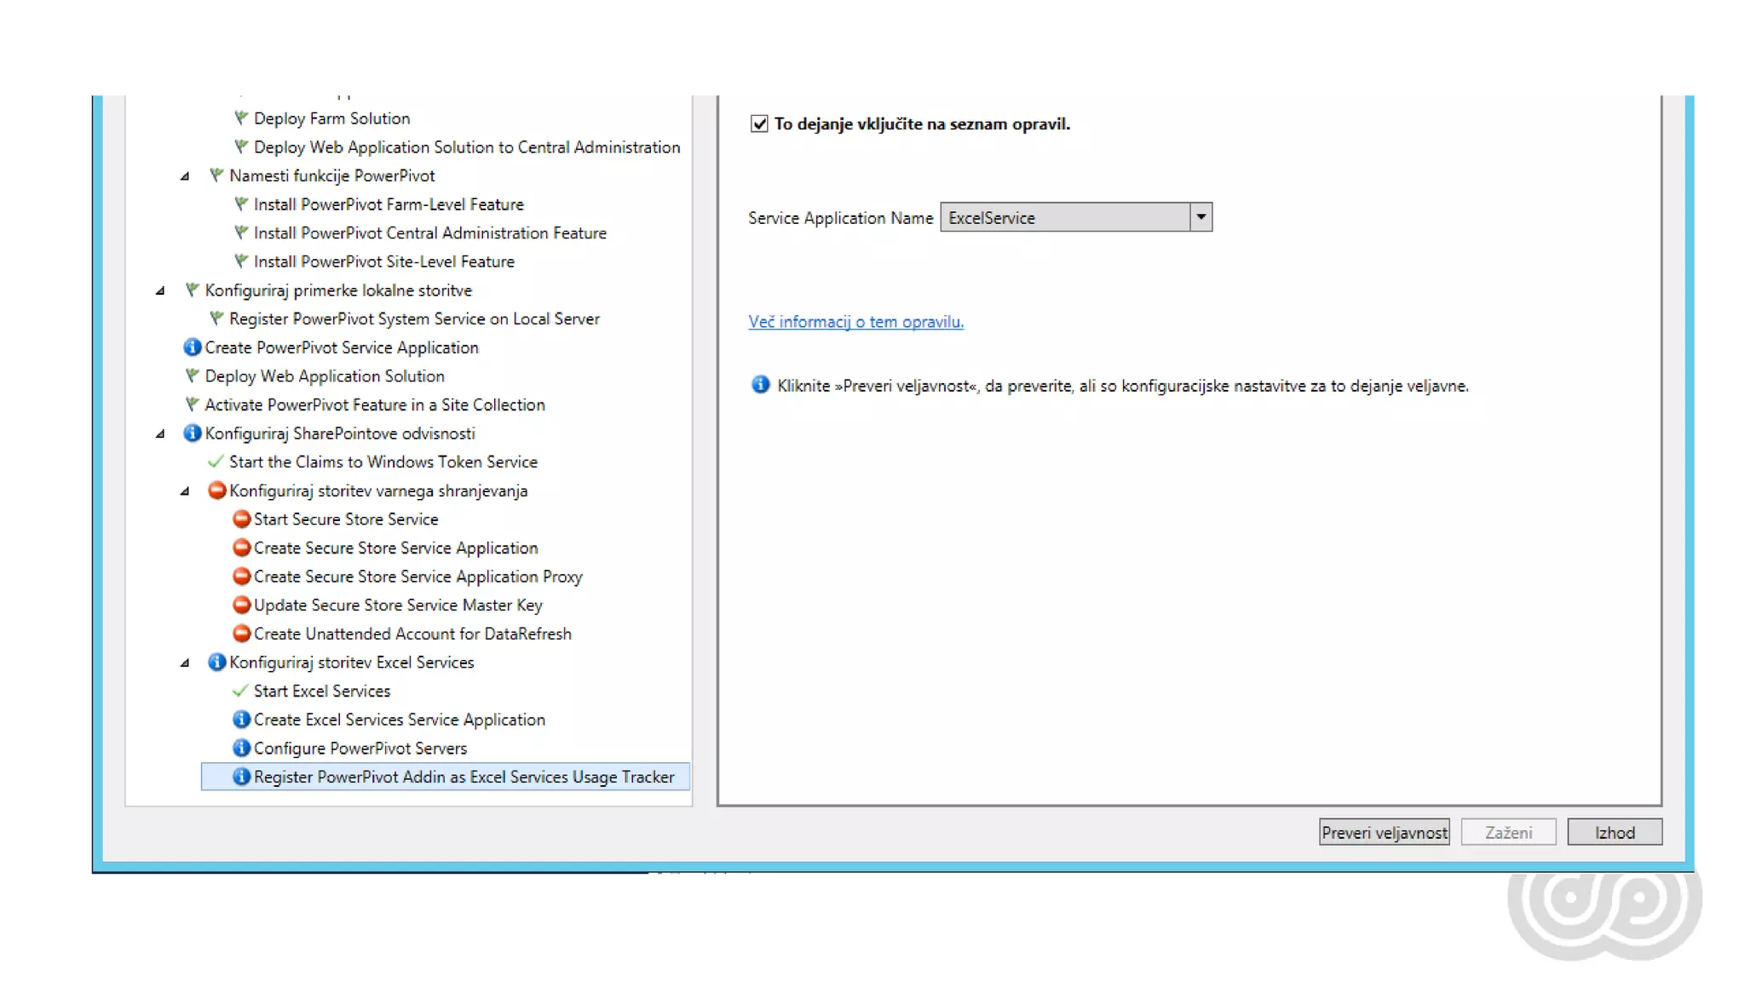Click plant icon beside Deploy Farm Solution
The height and width of the screenshot is (981, 1745).
[241, 118]
